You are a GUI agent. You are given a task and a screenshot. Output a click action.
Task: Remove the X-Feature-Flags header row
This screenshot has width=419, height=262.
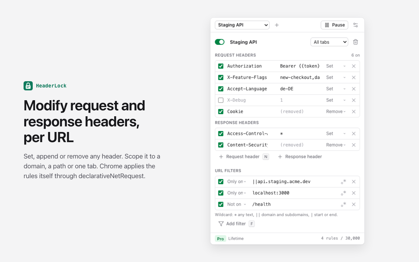tap(354, 78)
